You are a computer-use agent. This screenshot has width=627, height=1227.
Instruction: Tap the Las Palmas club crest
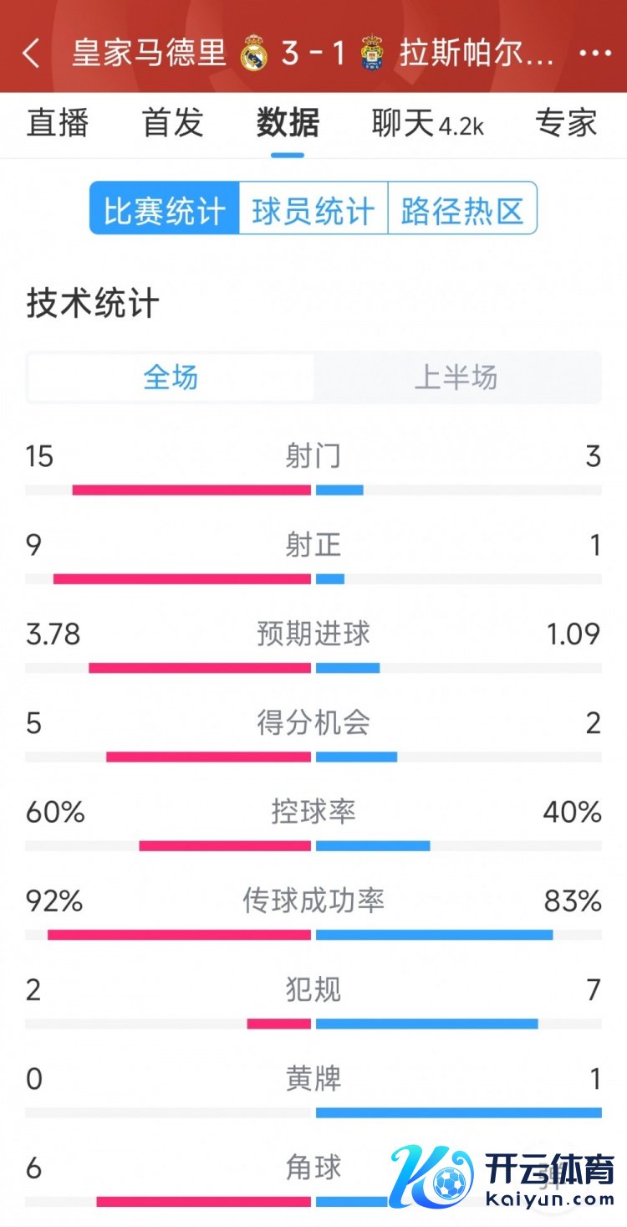pos(372,53)
